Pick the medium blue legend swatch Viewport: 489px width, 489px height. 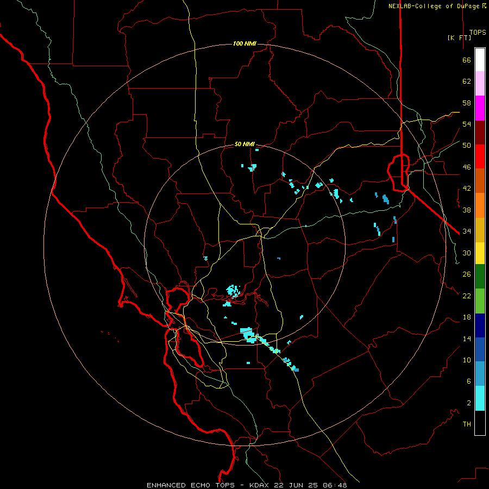(480, 349)
